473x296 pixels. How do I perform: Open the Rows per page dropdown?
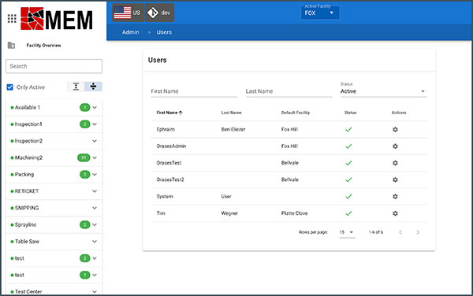347,232
